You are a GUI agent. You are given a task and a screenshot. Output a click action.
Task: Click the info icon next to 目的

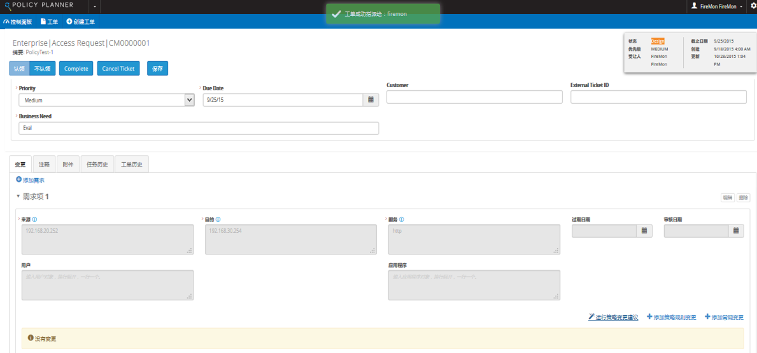point(218,219)
